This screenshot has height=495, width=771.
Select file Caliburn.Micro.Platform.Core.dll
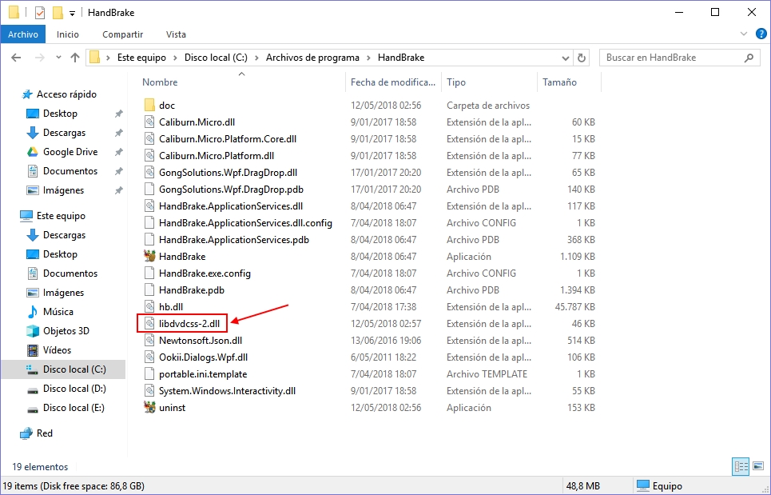point(228,139)
